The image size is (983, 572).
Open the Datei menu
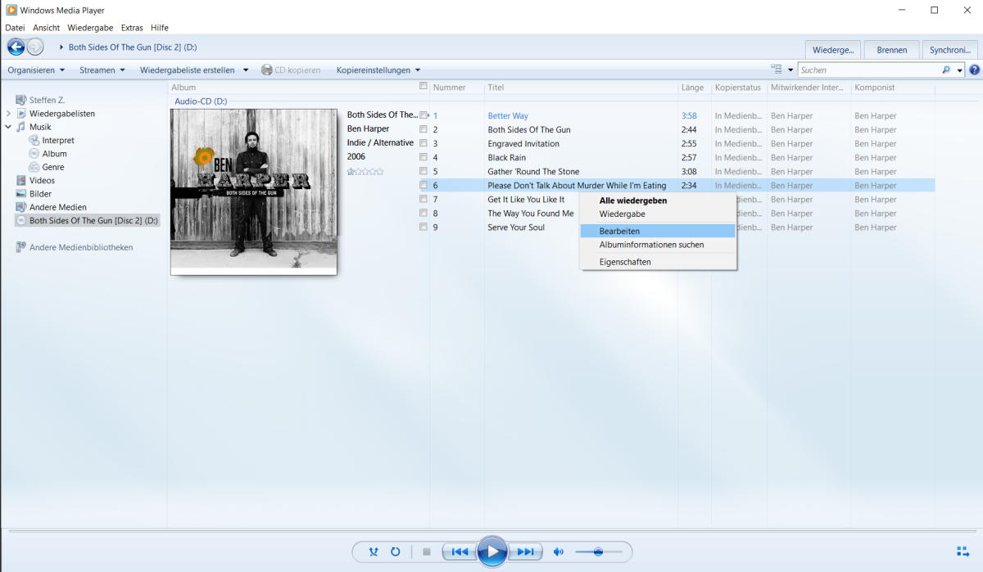pos(15,28)
